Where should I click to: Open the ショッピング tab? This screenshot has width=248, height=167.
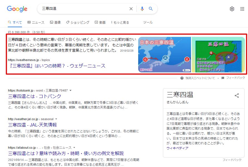coord(78,22)
